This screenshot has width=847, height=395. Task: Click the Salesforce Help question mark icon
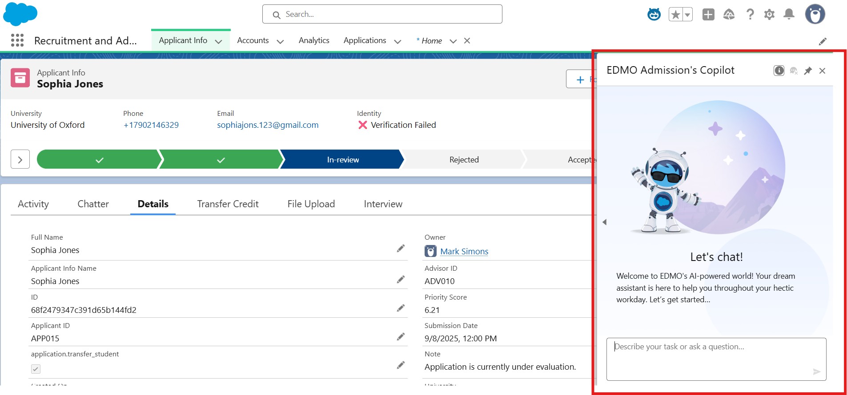[750, 15]
